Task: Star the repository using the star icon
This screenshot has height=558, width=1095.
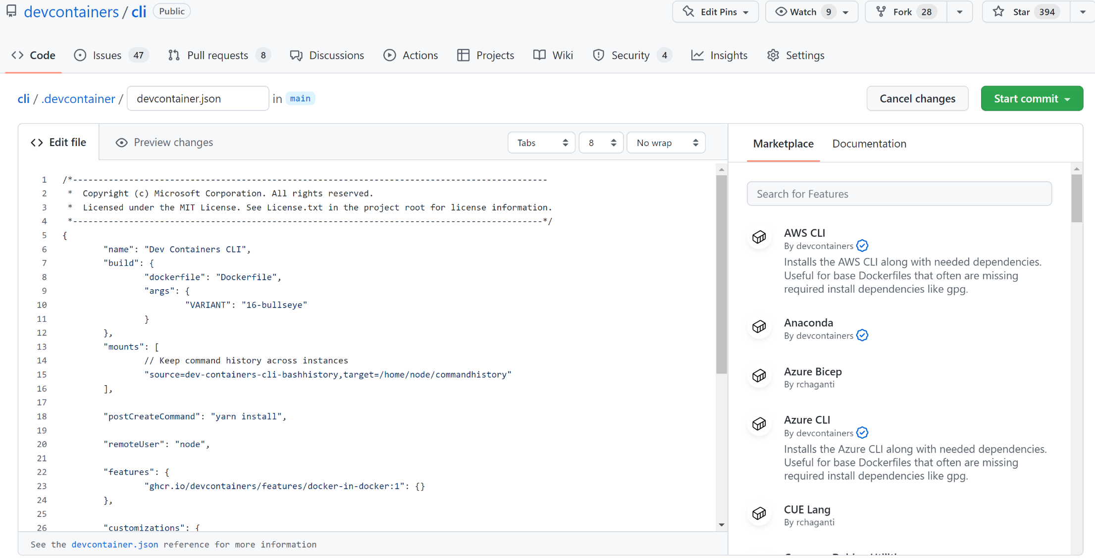Action: 998,11
